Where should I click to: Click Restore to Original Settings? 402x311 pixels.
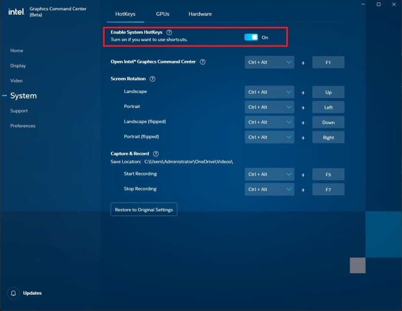point(143,209)
